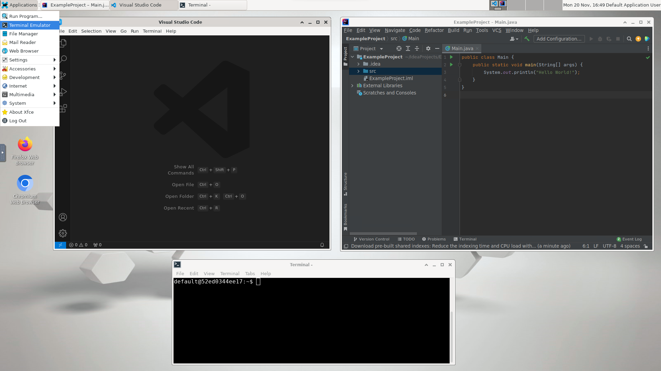Click IntelliJ read-only lock icon in status bar

pos(646,246)
